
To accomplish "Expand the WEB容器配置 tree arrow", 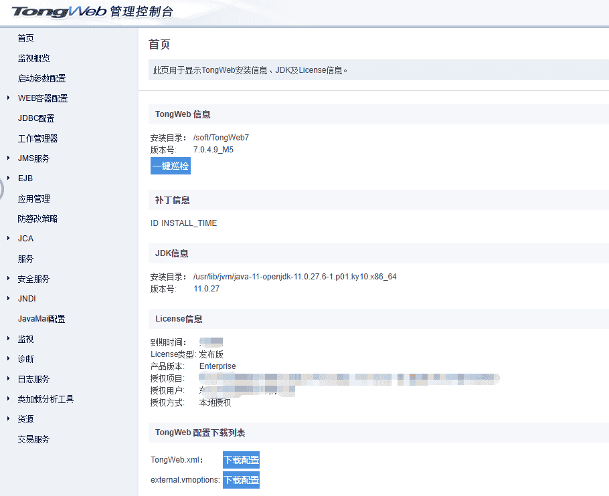I will (8, 98).
